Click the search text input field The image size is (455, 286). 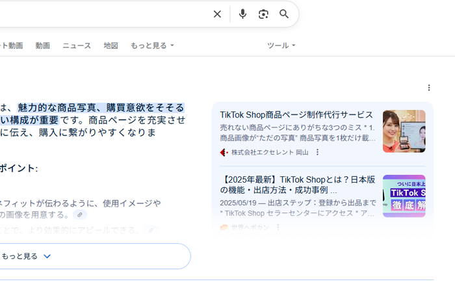coord(101,14)
